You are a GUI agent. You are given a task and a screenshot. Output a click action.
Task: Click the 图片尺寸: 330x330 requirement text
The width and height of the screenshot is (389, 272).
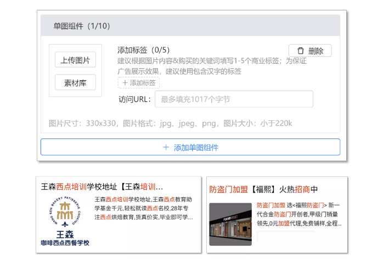point(170,123)
